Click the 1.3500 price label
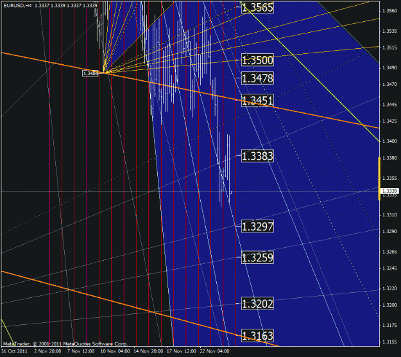The image size is (401, 357). [x=257, y=60]
